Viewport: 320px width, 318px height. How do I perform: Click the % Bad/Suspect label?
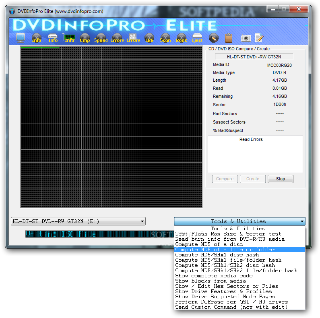tap(228, 131)
